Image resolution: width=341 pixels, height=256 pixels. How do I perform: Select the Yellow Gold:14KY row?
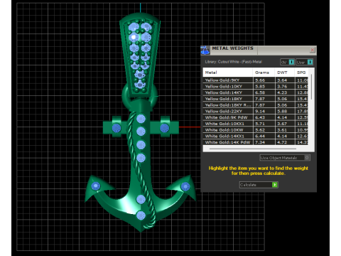pyautogui.click(x=256, y=92)
